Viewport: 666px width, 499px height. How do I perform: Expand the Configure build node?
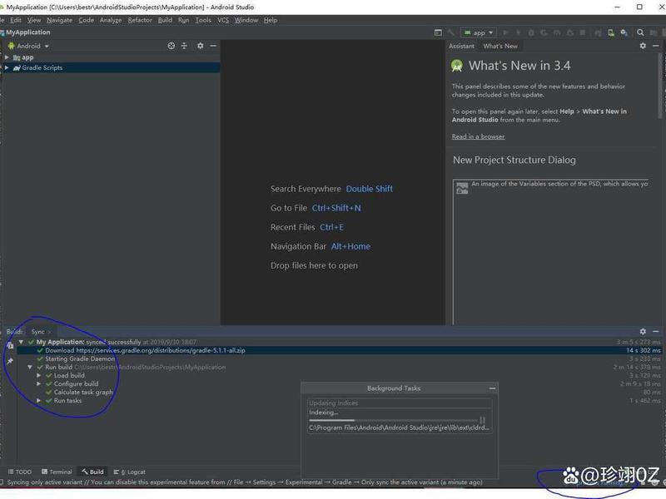38,383
